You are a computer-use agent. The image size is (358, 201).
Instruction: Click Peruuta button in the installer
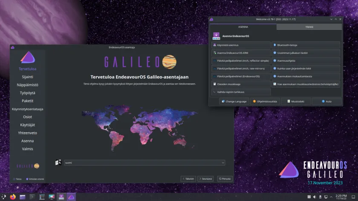225,179
